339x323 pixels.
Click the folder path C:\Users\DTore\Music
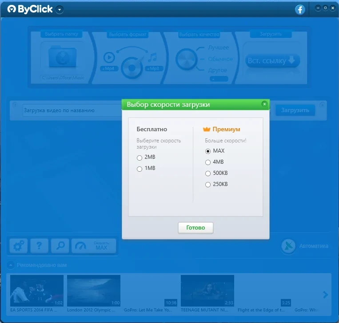tap(63, 77)
